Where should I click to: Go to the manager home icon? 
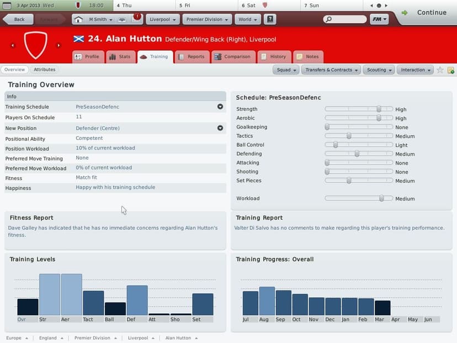78,19
